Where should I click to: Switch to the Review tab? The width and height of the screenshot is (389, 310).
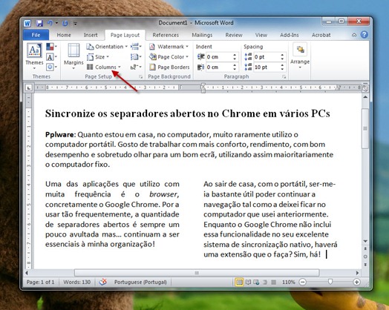pos(234,35)
